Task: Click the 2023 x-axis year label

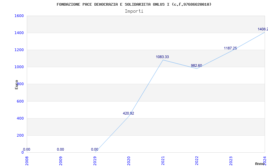Action: [231, 161]
